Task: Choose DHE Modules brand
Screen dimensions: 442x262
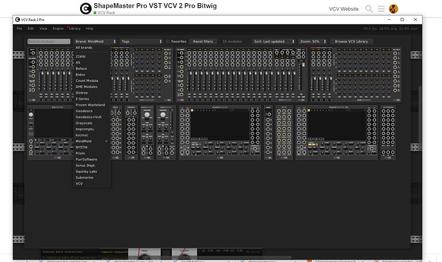Action: [92, 87]
